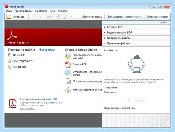Click the fit-page expand arrows icon
The width and height of the screenshot is (175, 132).
click(x=65, y=17)
